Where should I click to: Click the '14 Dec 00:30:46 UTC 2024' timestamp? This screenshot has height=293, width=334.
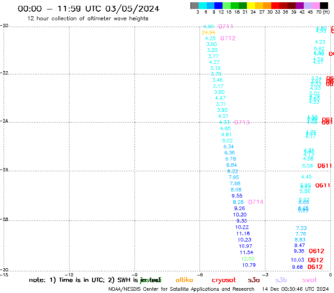(x=295, y=289)
